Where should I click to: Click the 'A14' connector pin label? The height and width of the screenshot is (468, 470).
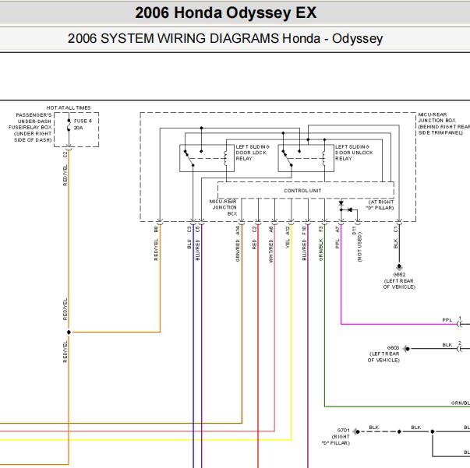(238, 230)
